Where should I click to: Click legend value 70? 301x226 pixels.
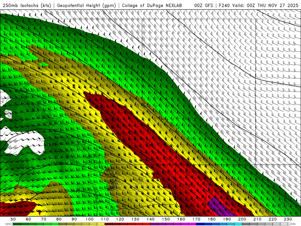tap(44, 219)
